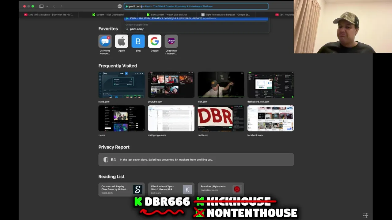Toggle the Safari sidebar button

pyautogui.click(x=41, y=6)
